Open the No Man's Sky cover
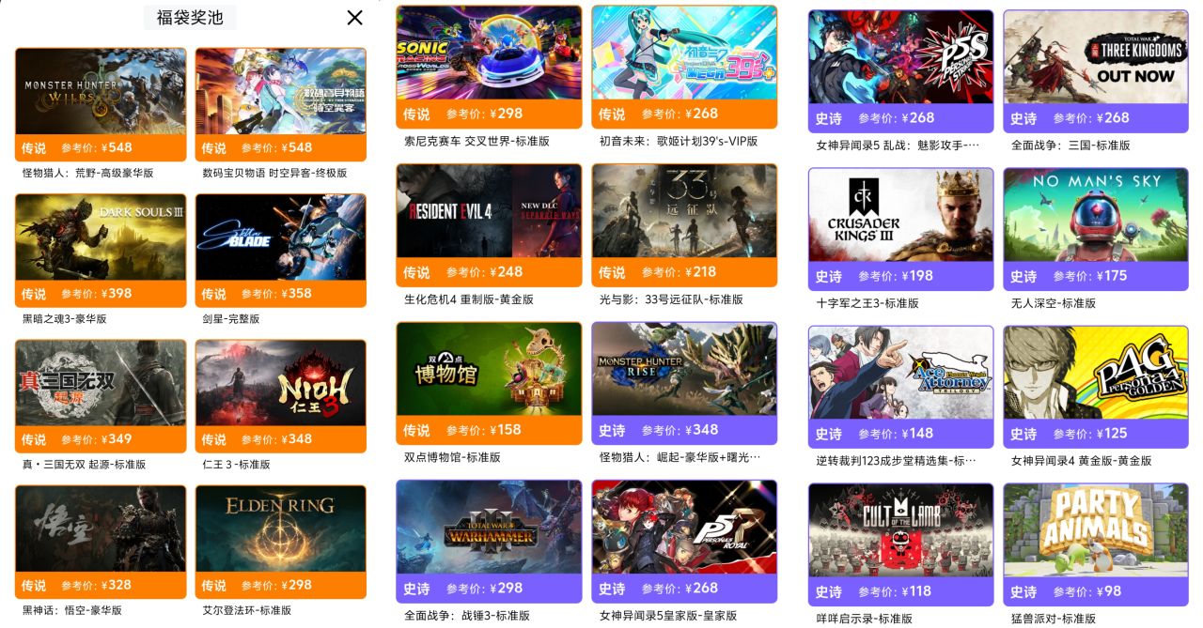1203x628 pixels. pos(1096,215)
